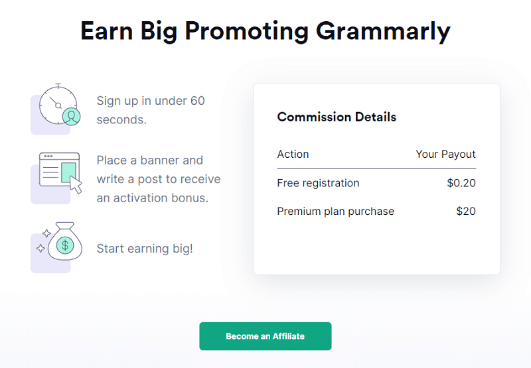Click the $0.20 payout value

coord(461,183)
